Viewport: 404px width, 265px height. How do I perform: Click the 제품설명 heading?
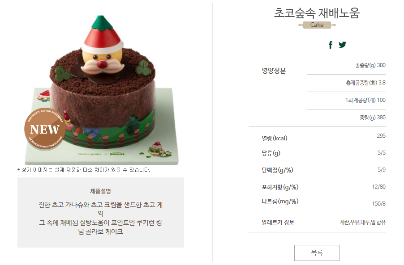[100, 191]
